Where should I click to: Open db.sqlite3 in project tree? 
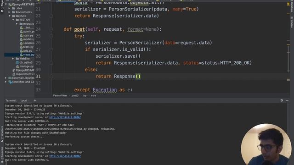pos(24,62)
